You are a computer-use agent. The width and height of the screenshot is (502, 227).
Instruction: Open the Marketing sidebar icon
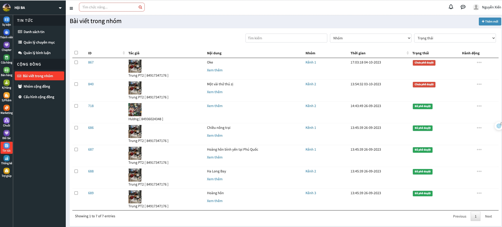click(x=7, y=109)
